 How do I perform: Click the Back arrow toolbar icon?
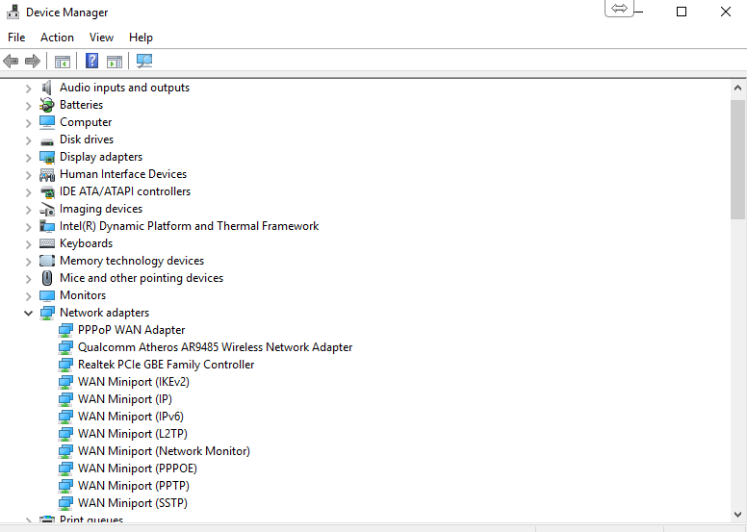(x=11, y=61)
